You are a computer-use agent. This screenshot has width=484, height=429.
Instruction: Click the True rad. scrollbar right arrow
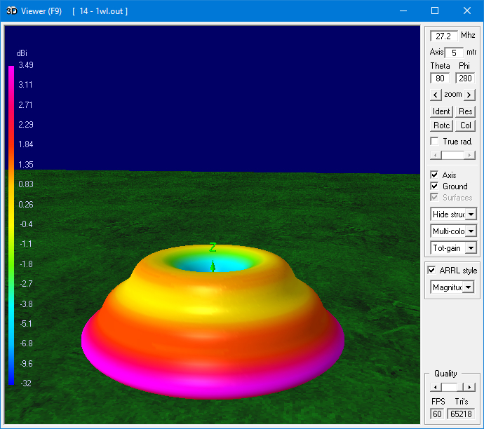point(470,155)
